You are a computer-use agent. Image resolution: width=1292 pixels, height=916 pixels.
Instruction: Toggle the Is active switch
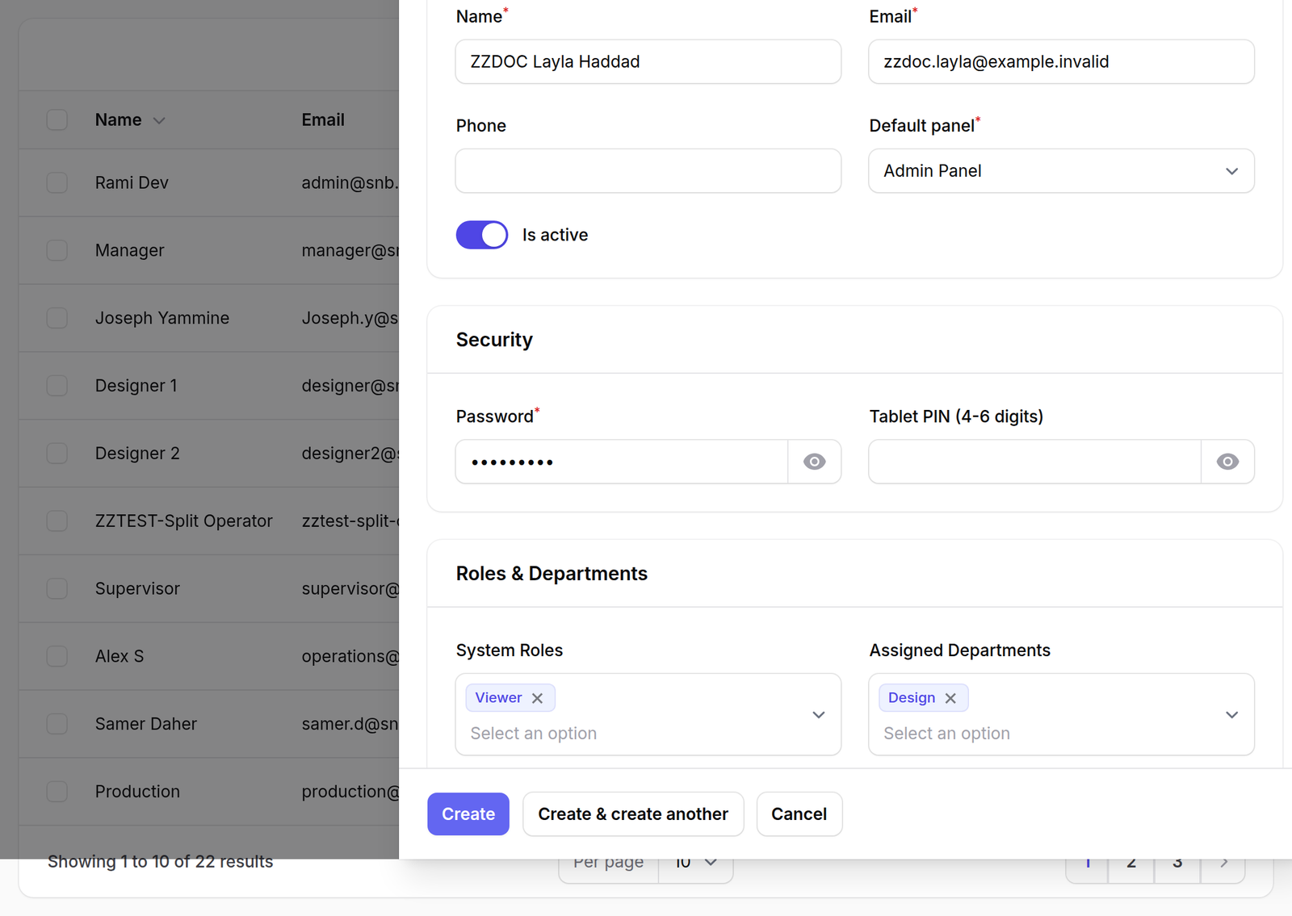click(x=482, y=235)
